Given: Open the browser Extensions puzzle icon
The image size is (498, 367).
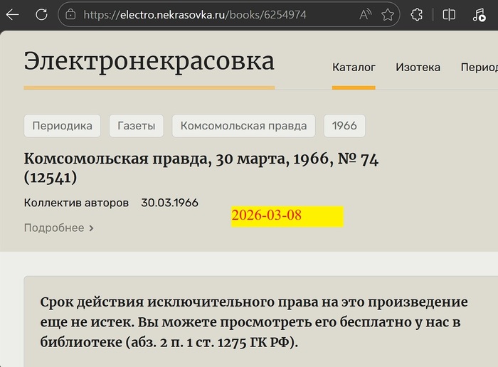Looking at the screenshot, I should [418, 14].
